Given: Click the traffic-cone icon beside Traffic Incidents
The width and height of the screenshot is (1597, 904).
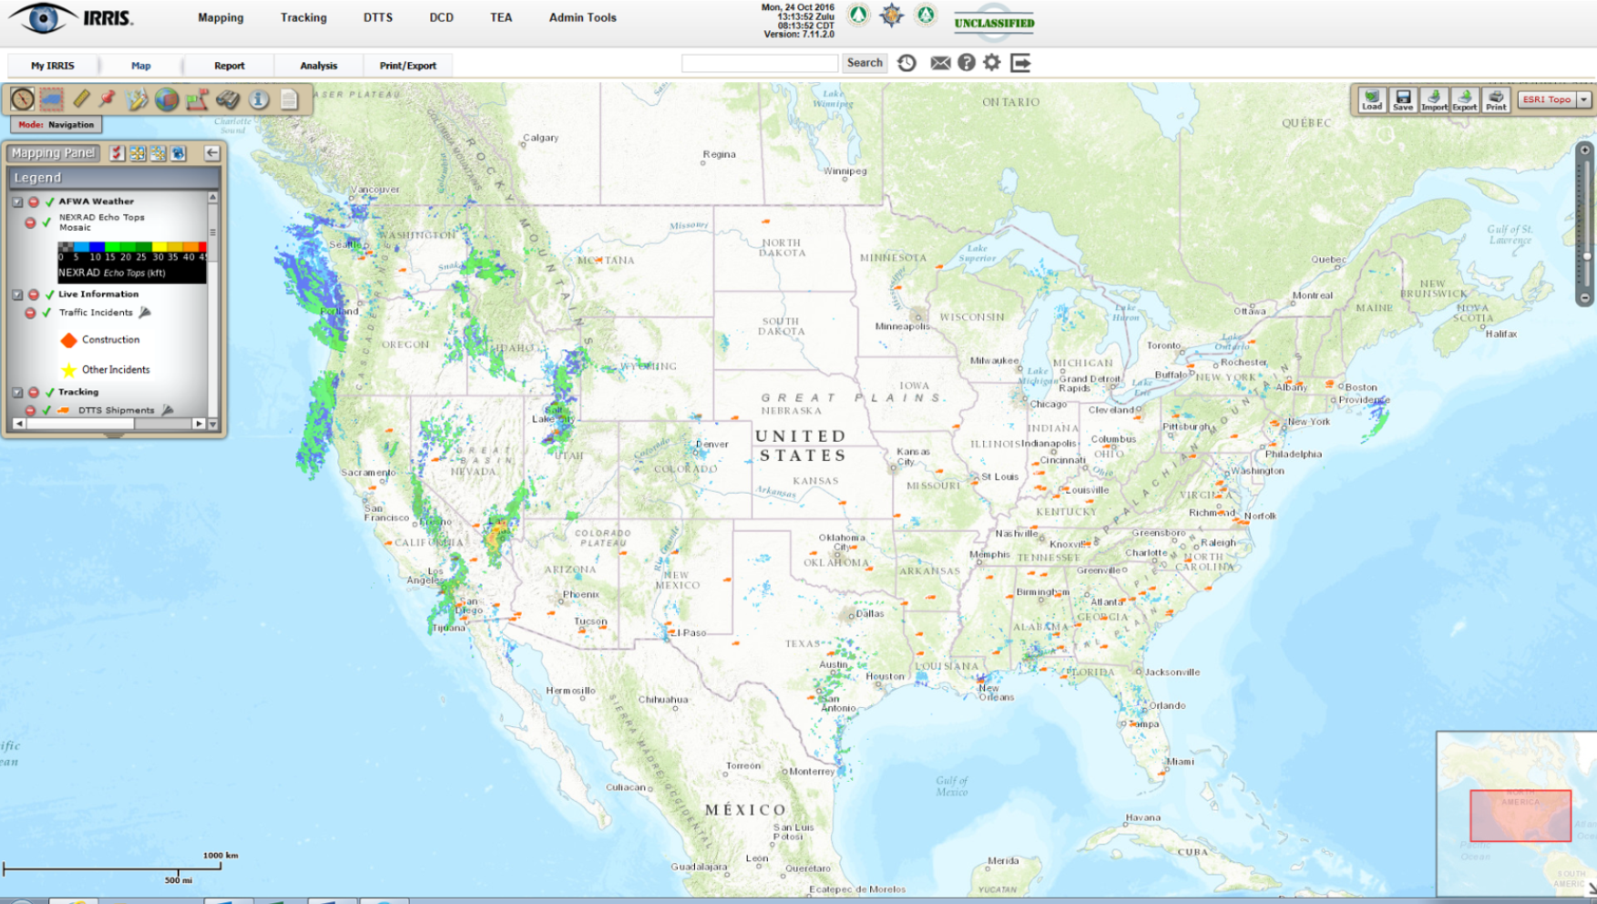Looking at the screenshot, I should pos(145,313).
